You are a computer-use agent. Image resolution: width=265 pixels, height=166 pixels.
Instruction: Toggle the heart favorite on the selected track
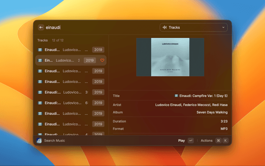(102, 60)
